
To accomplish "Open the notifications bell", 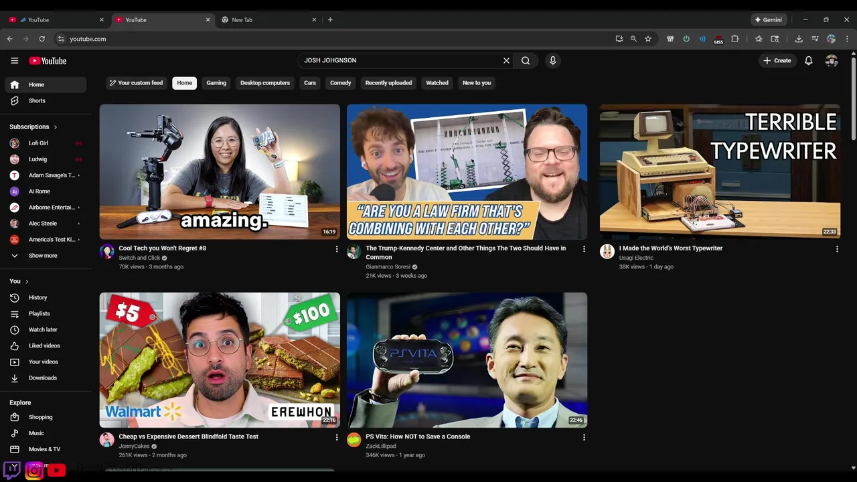I will (x=808, y=60).
